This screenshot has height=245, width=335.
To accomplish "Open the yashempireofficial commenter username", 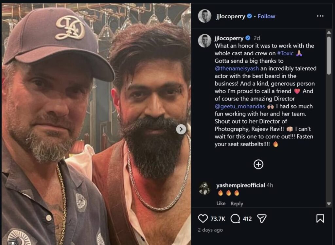I will (240, 185).
